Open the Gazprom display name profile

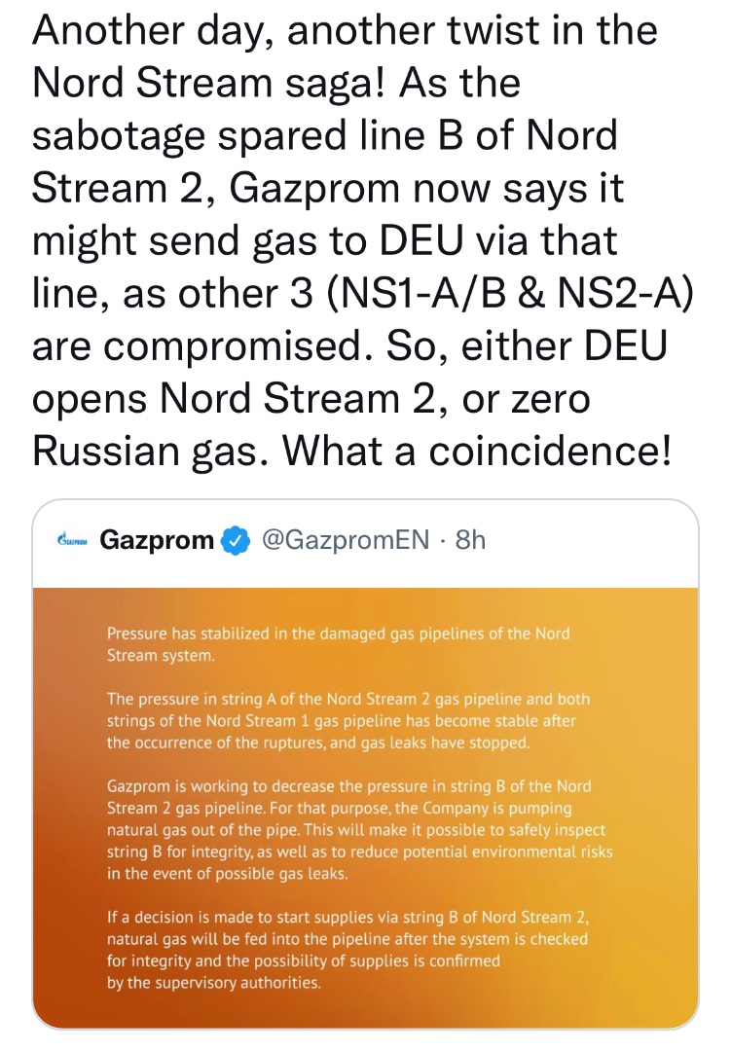tap(157, 540)
